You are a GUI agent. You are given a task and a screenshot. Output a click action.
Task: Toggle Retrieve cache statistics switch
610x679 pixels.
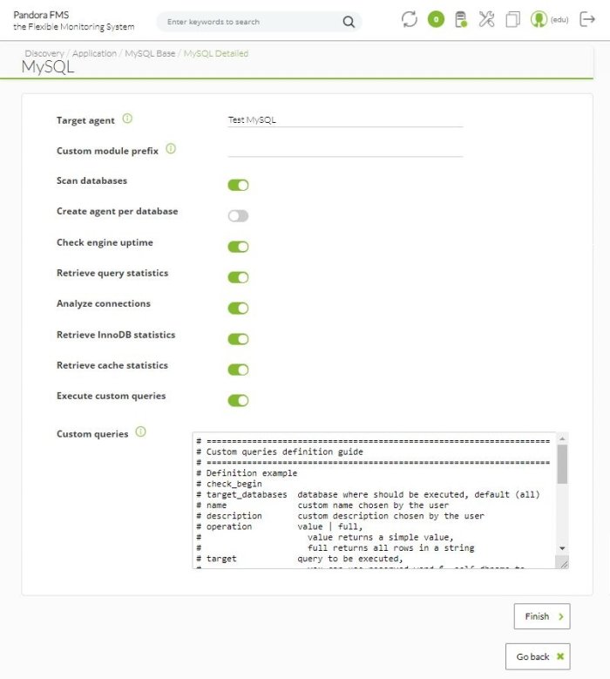pyautogui.click(x=238, y=370)
